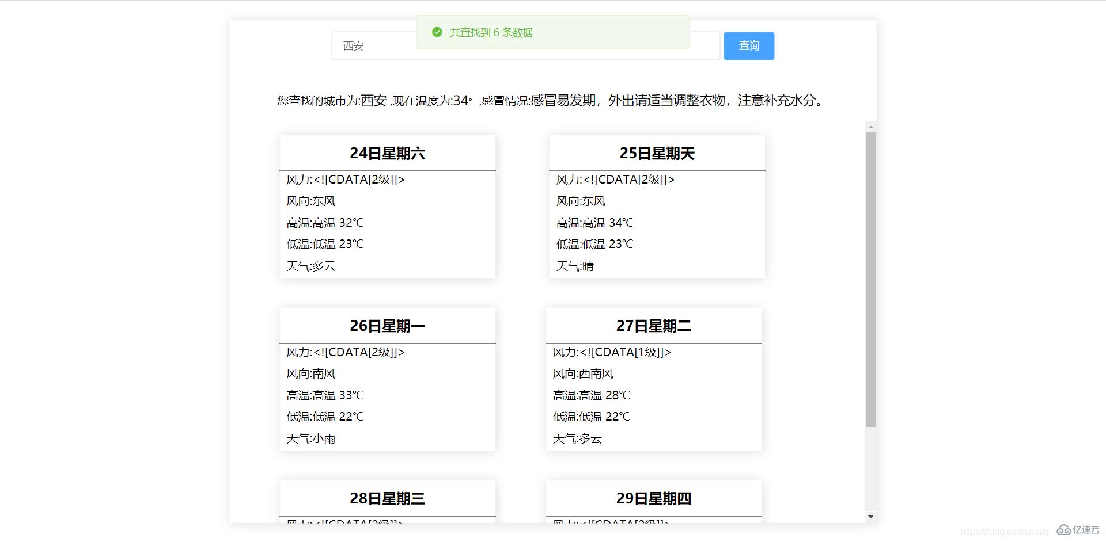The height and width of the screenshot is (542, 1106).
Task: Click 天气:晴 in the 25日星期天 card
Action: (x=575, y=266)
